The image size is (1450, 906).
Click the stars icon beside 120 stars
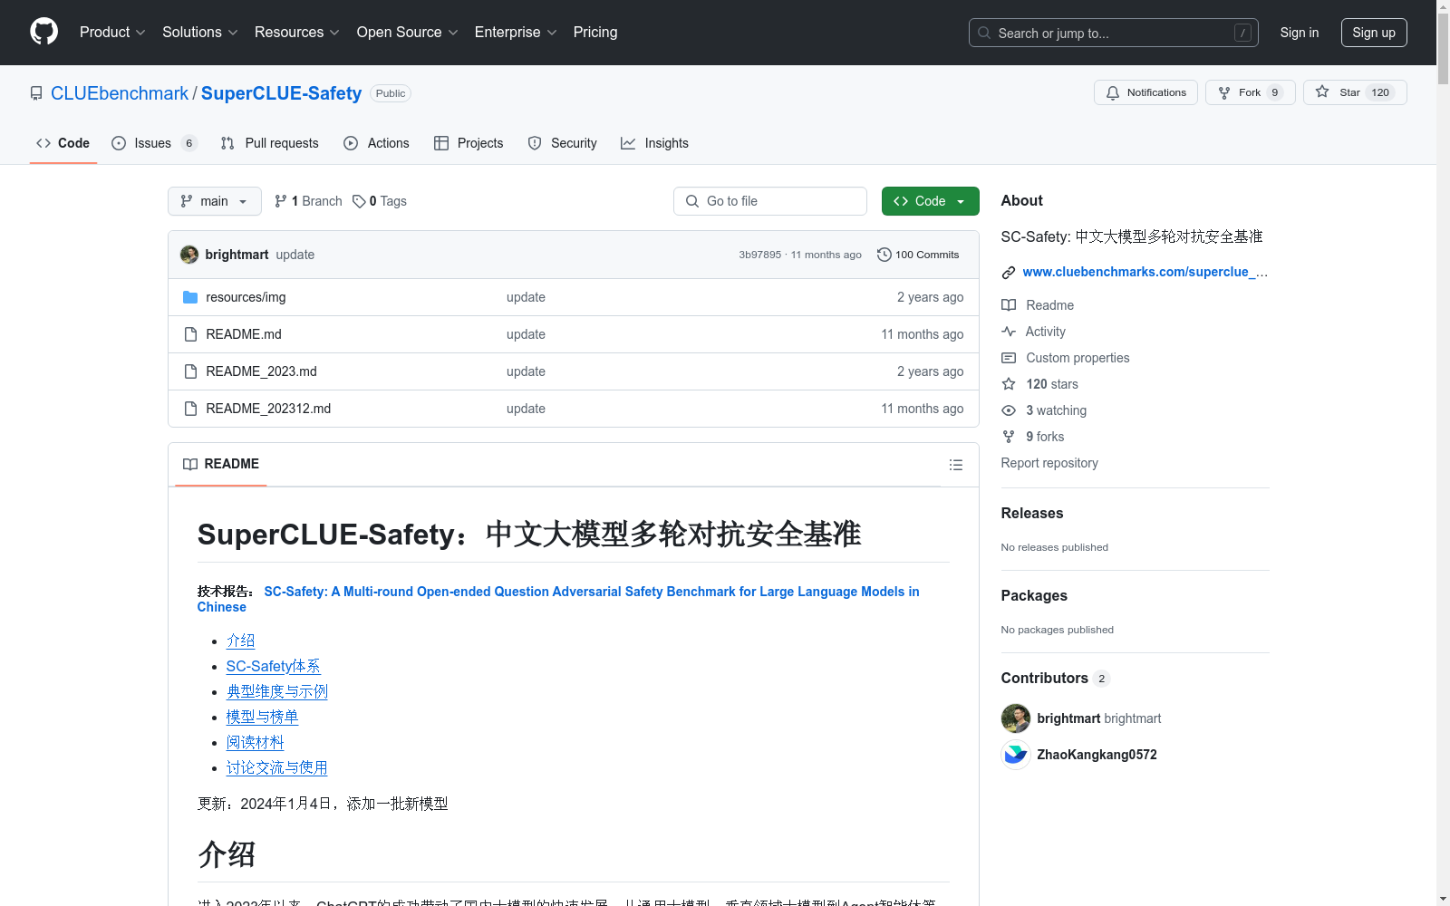tap(1009, 384)
